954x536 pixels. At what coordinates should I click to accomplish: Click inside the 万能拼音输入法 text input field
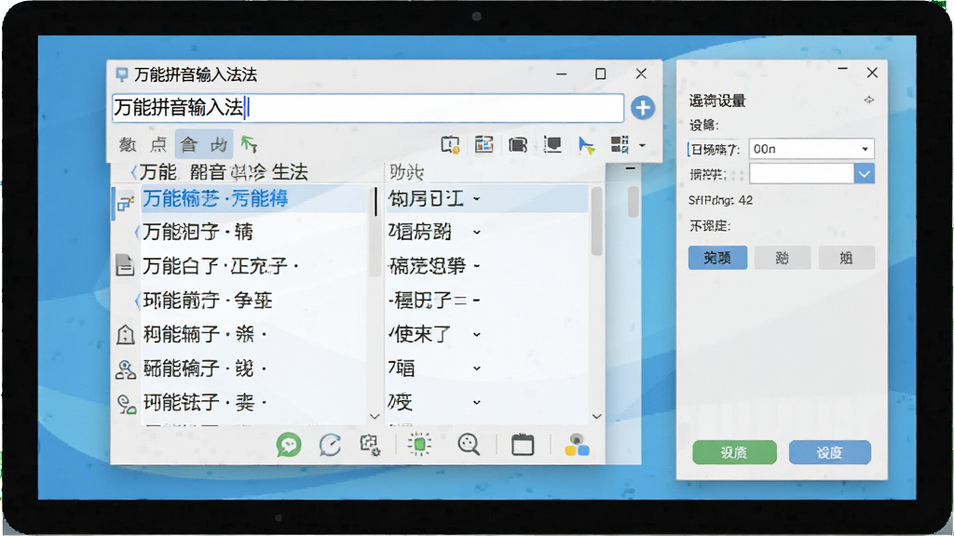click(x=368, y=108)
